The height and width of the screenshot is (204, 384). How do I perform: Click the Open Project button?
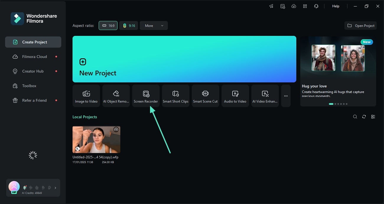point(360,26)
